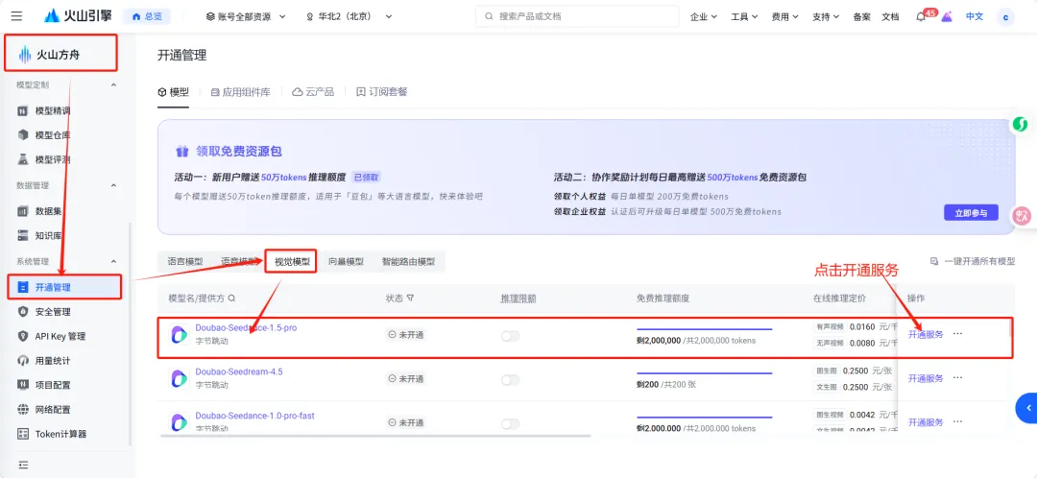The image size is (1037, 478).
Task: Collapse the 模型定制 sidebar section
Action: pos(113,85)
